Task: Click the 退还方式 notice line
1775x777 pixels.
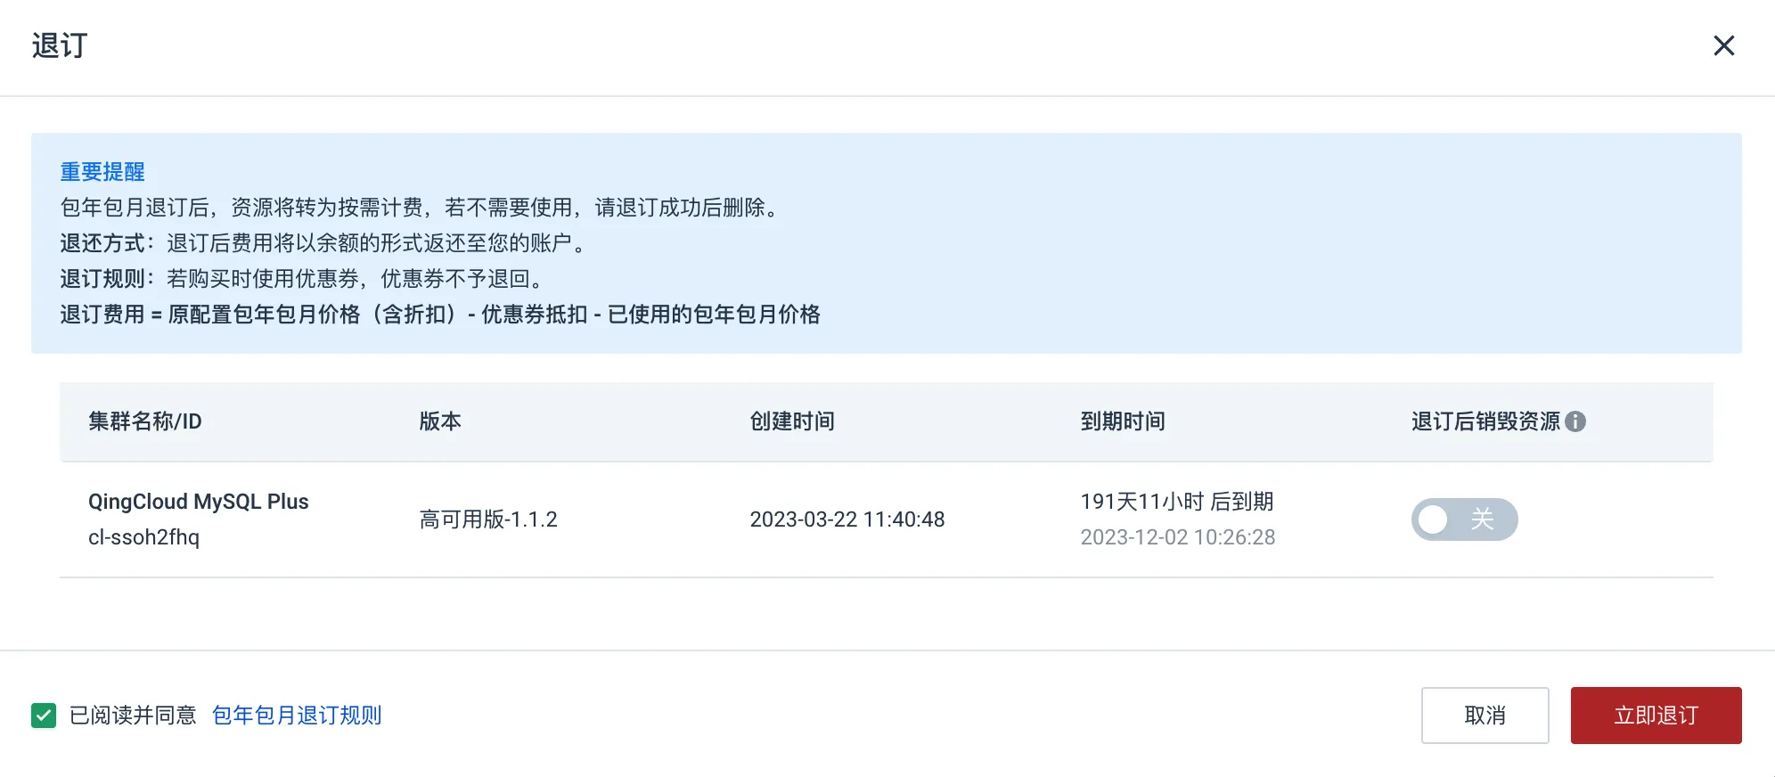Action: [325, 243]
